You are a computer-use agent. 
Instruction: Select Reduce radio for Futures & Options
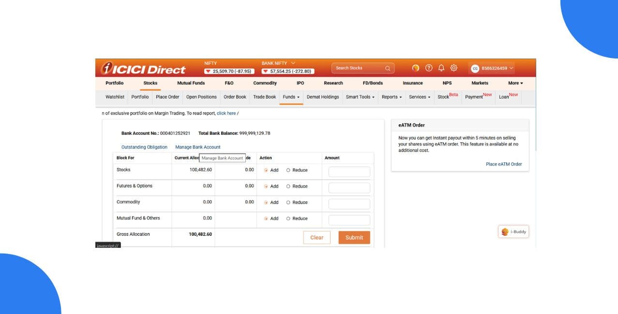(x=288, y=186)
